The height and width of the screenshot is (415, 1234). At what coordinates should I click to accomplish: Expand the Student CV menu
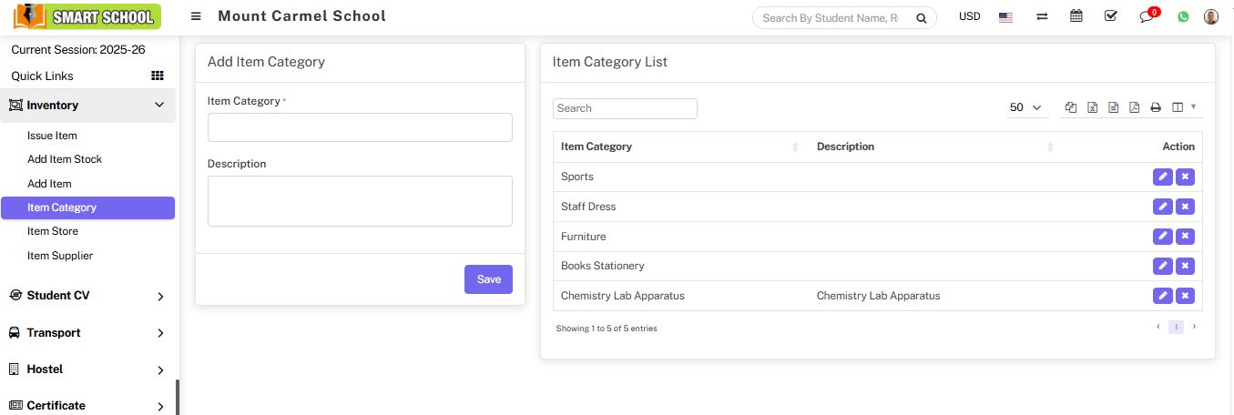tap(87, 296)
